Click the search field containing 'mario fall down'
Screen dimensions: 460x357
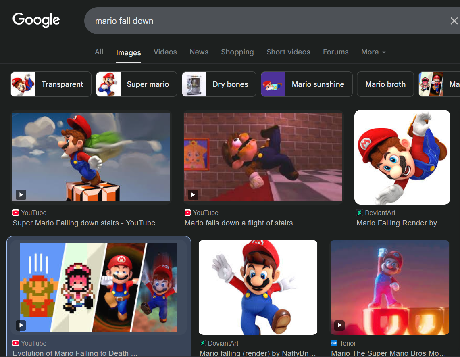272,21
